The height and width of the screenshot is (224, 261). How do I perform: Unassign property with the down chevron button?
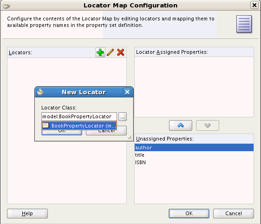point(208,126)
